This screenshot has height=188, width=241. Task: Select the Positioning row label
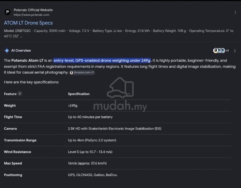coord(13,175)
